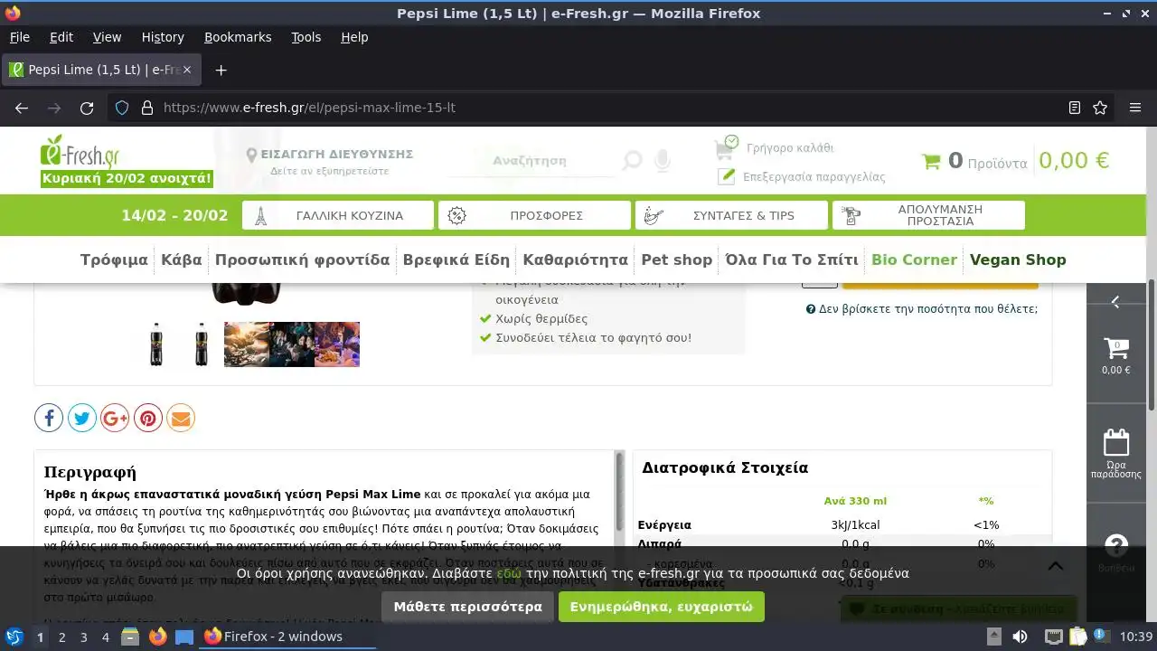
Task: Click the search magnifier icon
Action: (x=633, y=161)
